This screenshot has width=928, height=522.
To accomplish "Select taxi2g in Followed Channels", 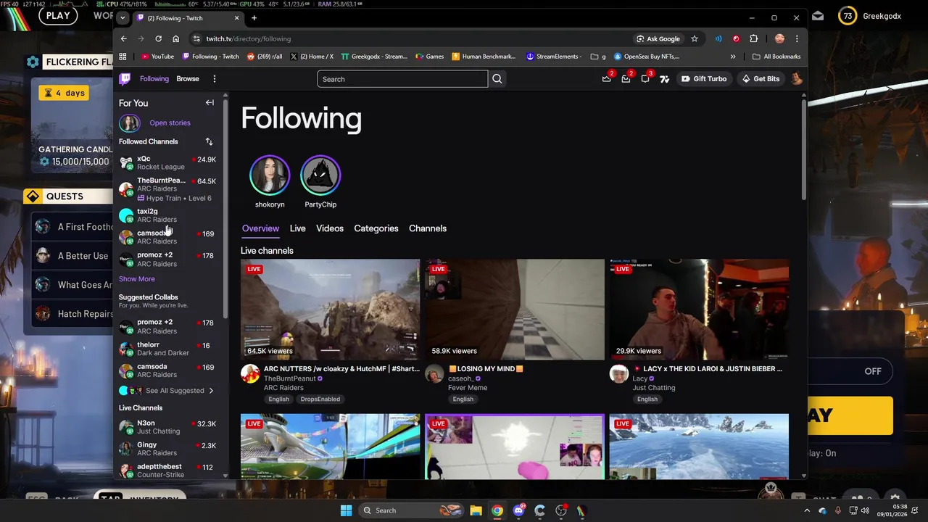I will tap(167, 215).
